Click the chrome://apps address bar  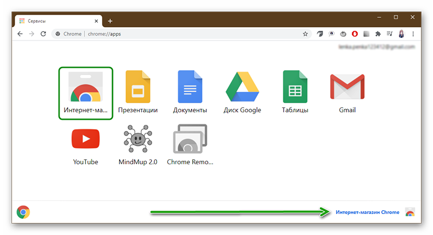pyautogui.click(x=181, y=34)
